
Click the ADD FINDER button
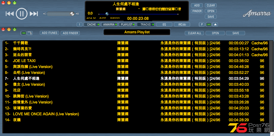click(70, 33)
